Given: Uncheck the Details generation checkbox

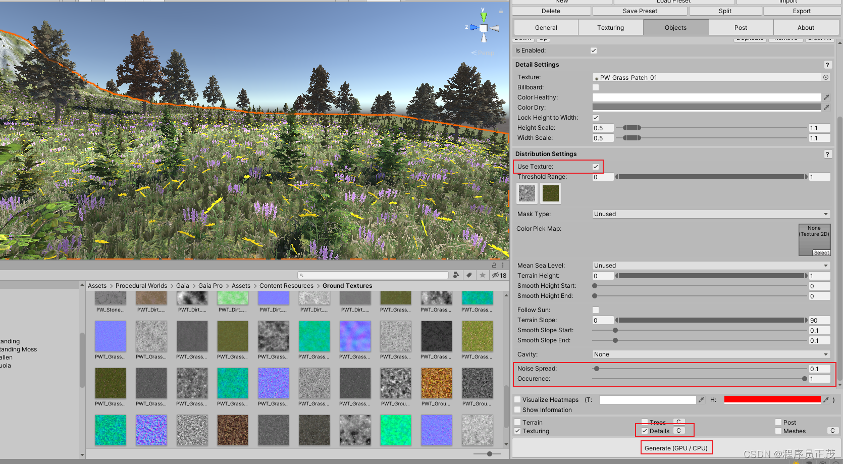Looking at the screenshot, I should [x=644, y=431].
